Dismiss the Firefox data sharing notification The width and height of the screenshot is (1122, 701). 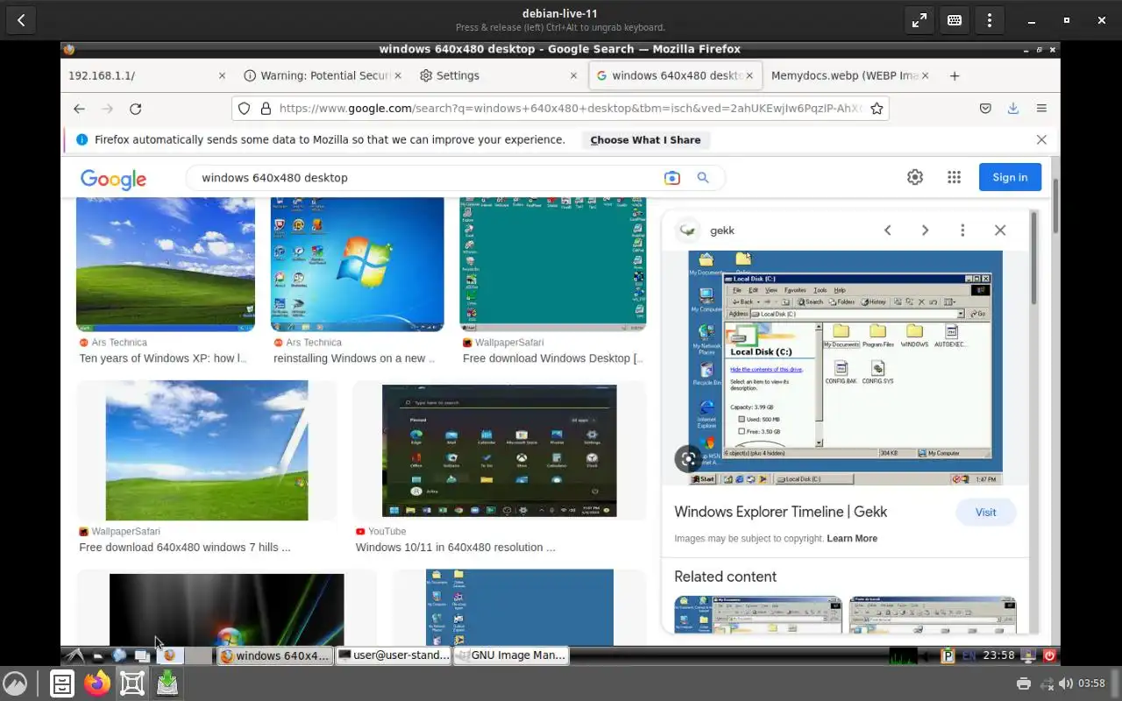[1041, 139]
